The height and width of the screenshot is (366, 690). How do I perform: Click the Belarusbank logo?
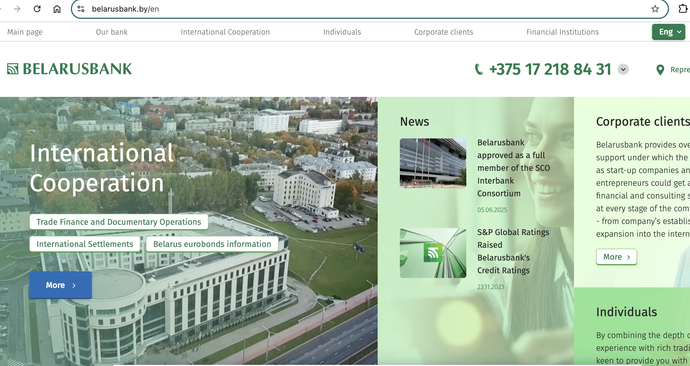click(x=69, y=69)
